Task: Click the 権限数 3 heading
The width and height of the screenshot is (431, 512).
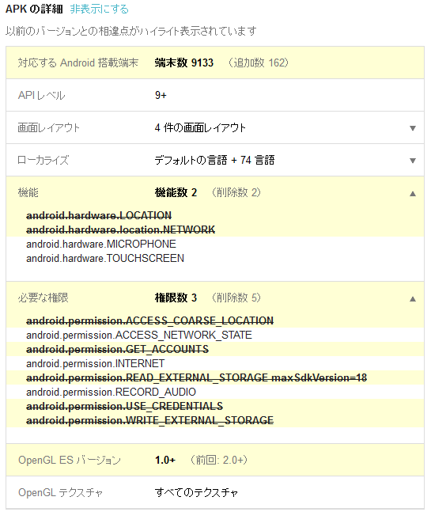Action: tap(176, 298)
